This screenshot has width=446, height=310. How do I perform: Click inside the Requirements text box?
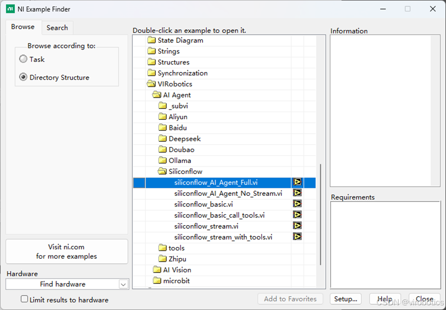pos(385,245)
